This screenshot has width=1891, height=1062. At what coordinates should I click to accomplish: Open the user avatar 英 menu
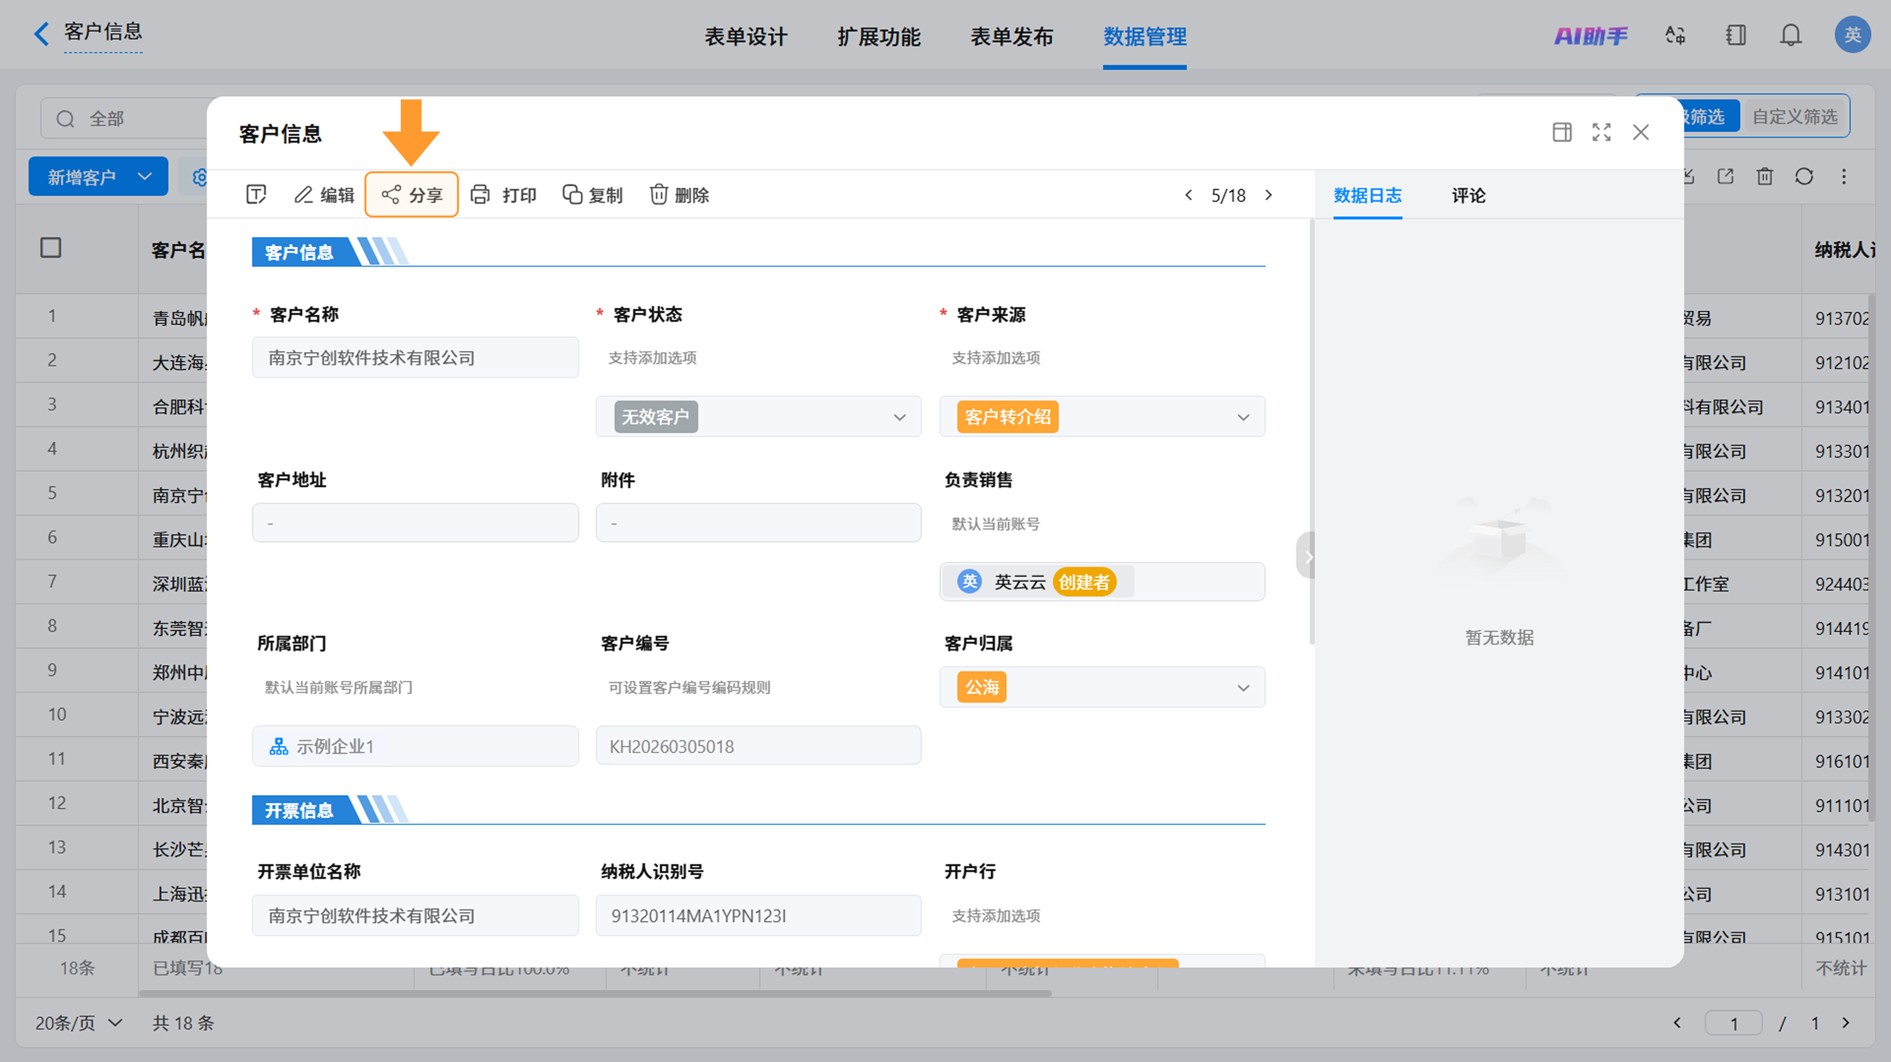pos(1852,34)
